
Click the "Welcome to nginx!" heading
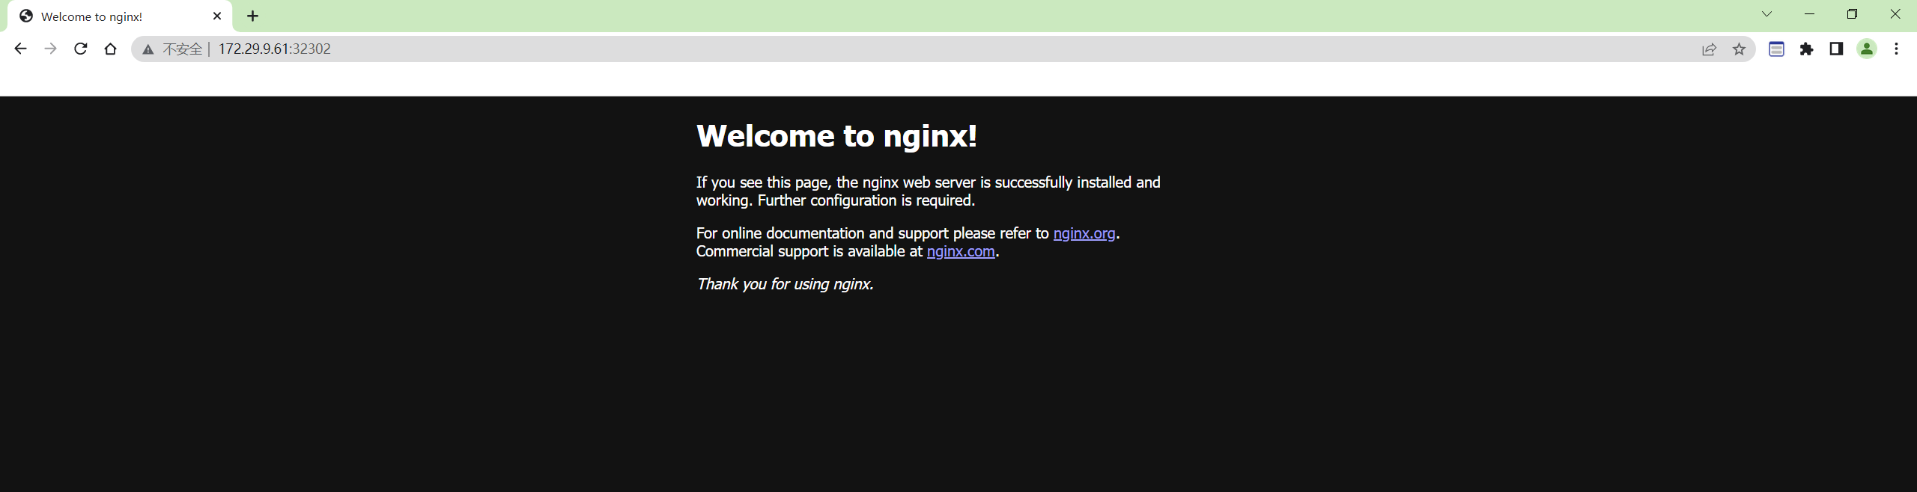[836, 136]
